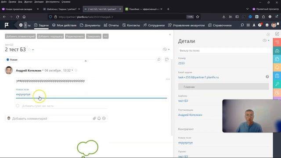281x158 pixels.
Task: Open three-dots menu on the comment
Action: tap(168, 79)
